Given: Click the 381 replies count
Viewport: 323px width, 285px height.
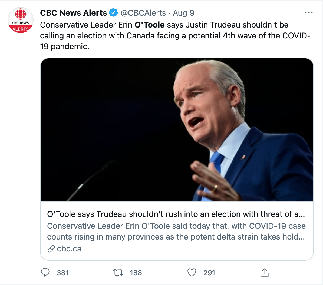Looking at the screenshot, I should 62,273.
